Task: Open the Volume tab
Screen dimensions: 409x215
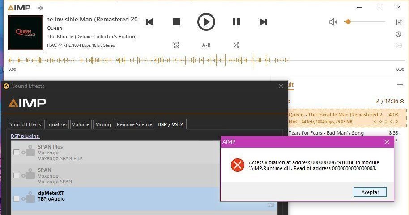Action: pos(81,124)
